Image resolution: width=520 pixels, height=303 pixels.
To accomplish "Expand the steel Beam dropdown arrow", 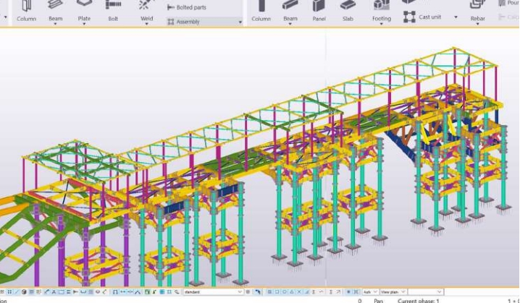I will [55, 24].
